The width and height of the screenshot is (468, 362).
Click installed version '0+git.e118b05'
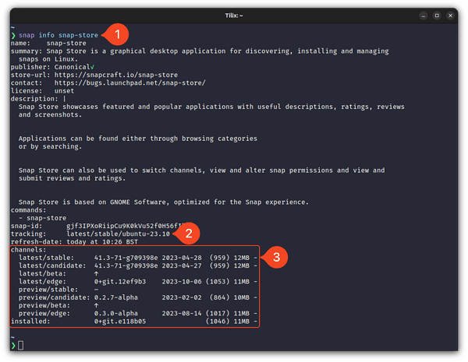[x=120, y=322]
